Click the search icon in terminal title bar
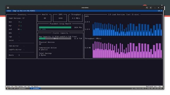 coord(147,8)
